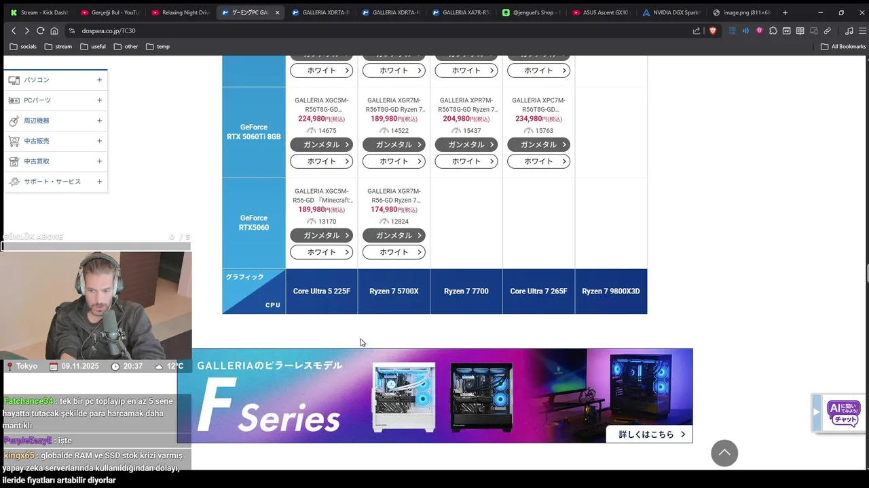Screen dimensions: 869x488
Task: Click the page vertical scrollbar thumb
Action: point(867,274)
